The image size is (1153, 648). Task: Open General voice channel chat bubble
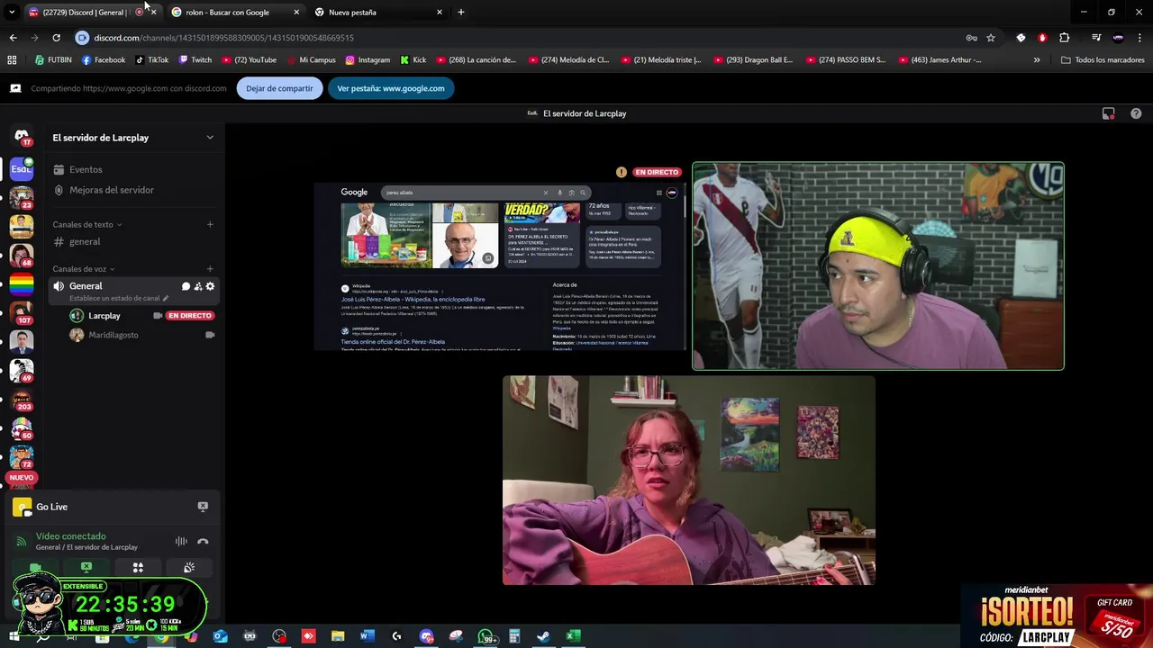coord(186,286)
